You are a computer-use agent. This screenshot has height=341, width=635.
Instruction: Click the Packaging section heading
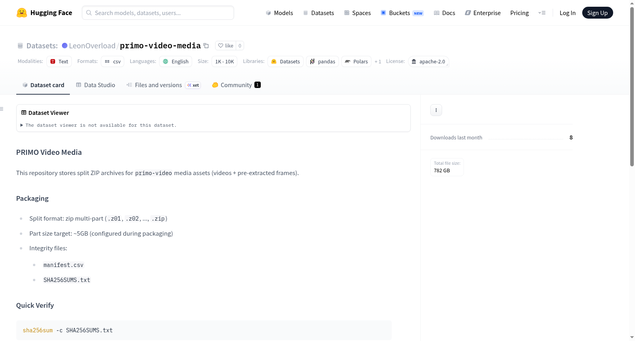point(33,198)
